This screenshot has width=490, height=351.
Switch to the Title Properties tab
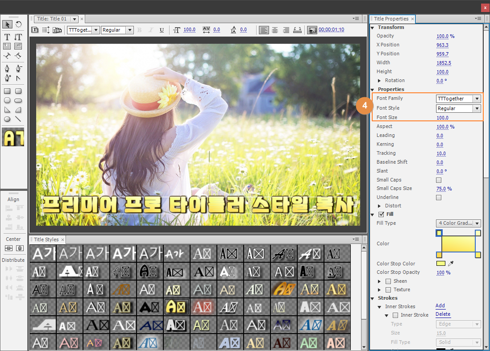click(x=391, y=19)
